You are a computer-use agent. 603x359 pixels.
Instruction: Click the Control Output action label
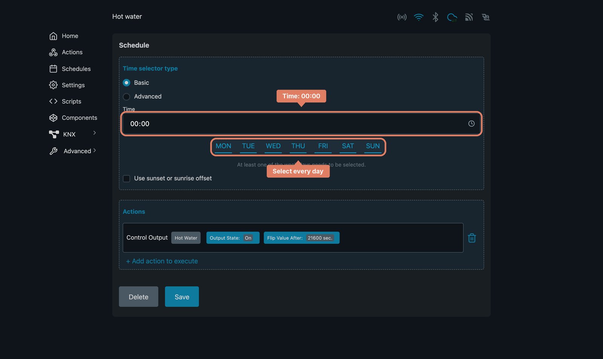[x=147, y=238]
